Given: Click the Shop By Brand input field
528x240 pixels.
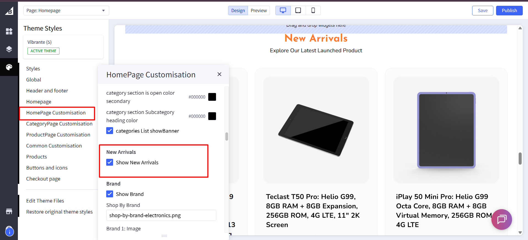Looking at the screenshot, I should pos(161,215).
